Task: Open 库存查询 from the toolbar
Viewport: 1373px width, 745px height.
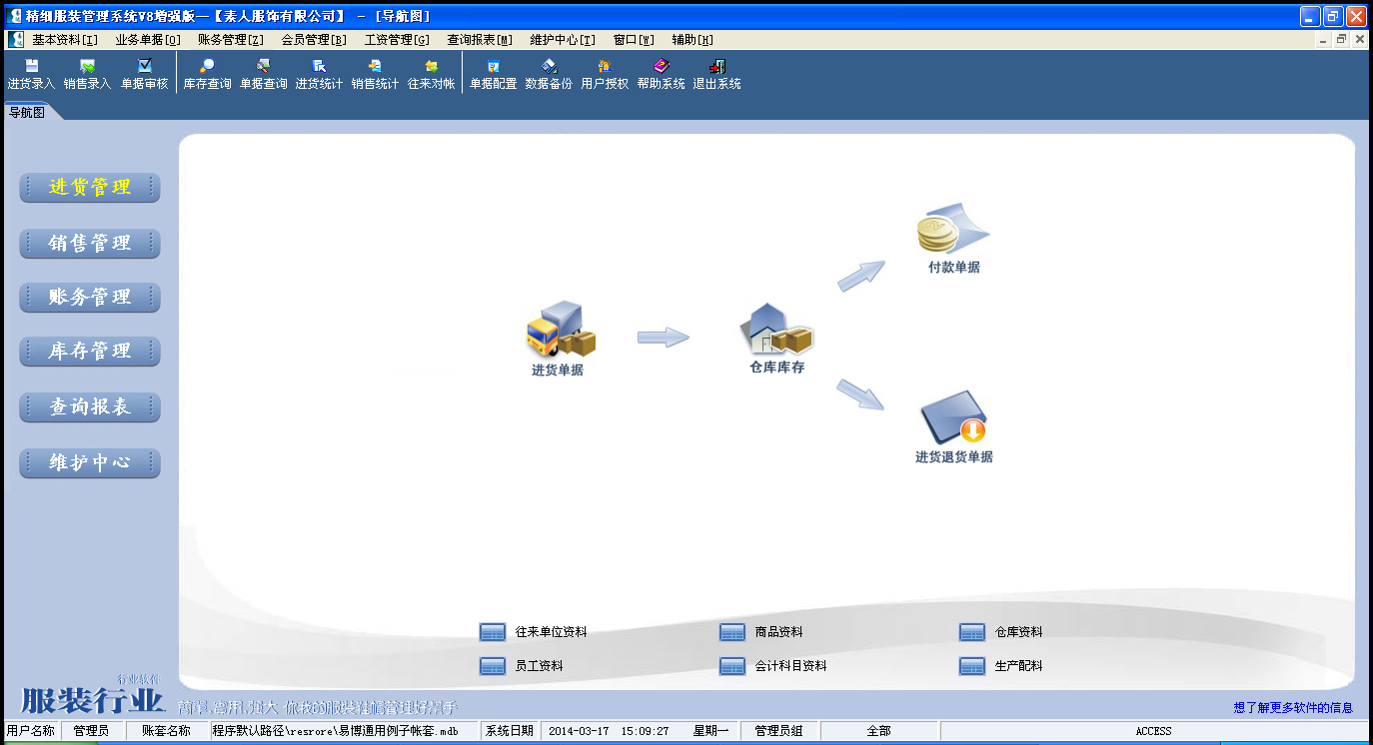Action: pyautogui.click(x=207, y=74)
